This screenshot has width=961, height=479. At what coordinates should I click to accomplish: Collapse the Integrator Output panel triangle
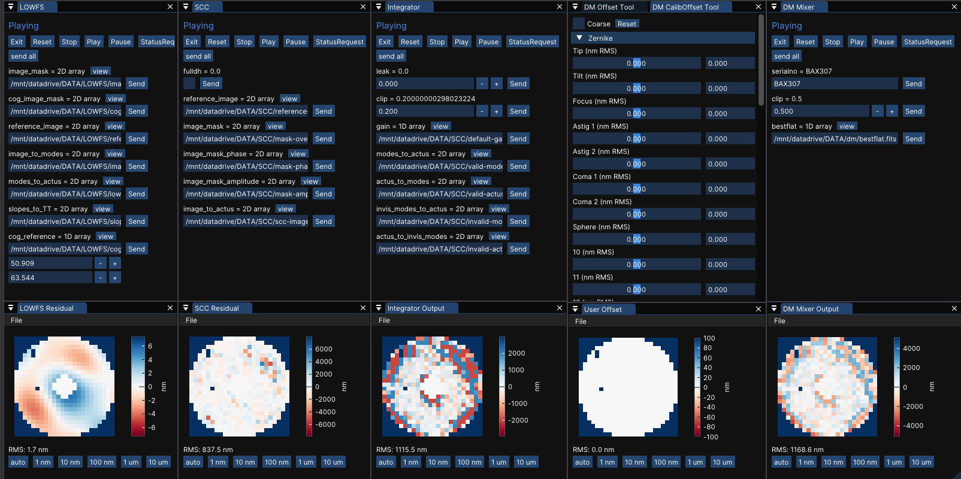pyautogui.click(x=379, y=308)
